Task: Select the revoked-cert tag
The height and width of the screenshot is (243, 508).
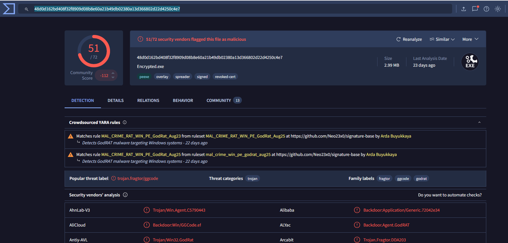Action: tap(225, 77)
